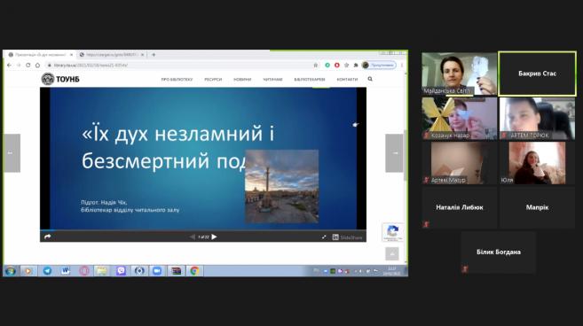Select the НОВИНИ menu item
Screen dimensions: 583x326
pos(242,80)
